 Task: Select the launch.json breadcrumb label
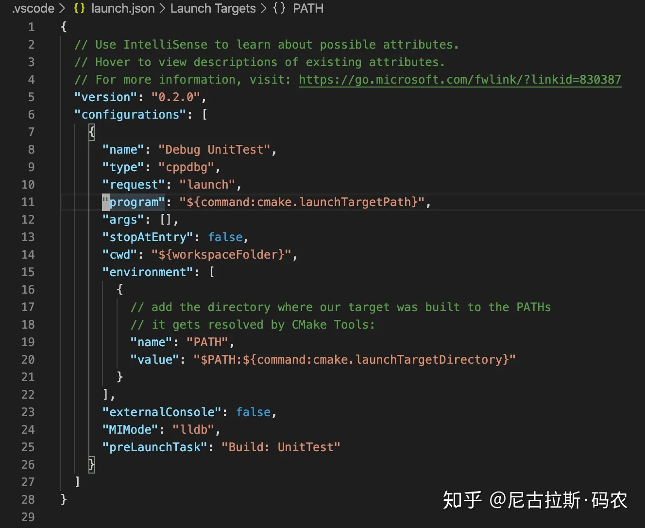point(122,8)
